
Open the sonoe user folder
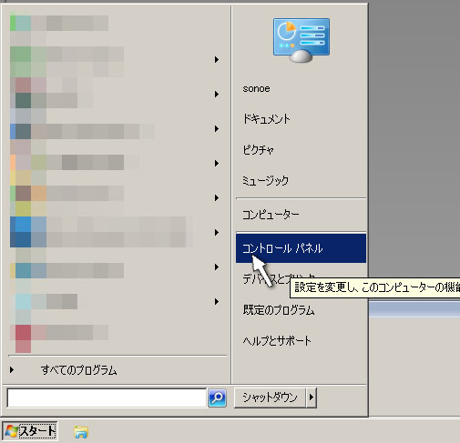[256, 88]
